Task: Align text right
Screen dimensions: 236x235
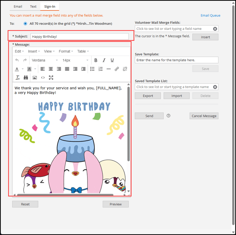Action: pyautogui.click(x=59, y=69)
